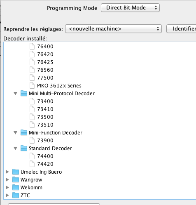
Task: Click the Standard Decoder label
Action: pos(50,148)
